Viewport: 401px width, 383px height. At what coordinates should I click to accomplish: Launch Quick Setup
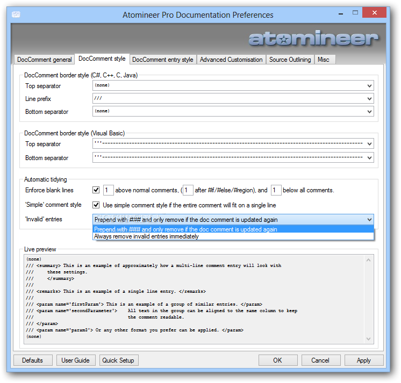119,360
